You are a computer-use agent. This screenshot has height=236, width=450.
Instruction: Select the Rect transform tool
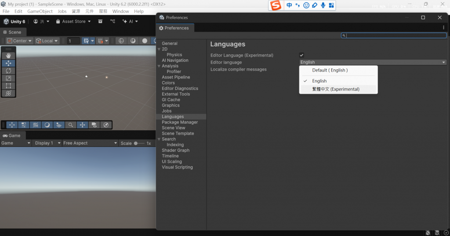(x=8, y=86)
